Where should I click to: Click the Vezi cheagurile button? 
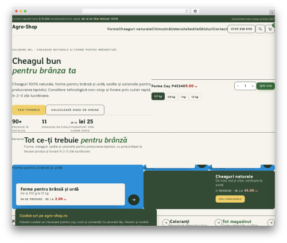230,199
